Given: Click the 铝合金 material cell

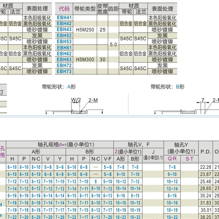Looking at the screenshot, I should click(127, 24).
